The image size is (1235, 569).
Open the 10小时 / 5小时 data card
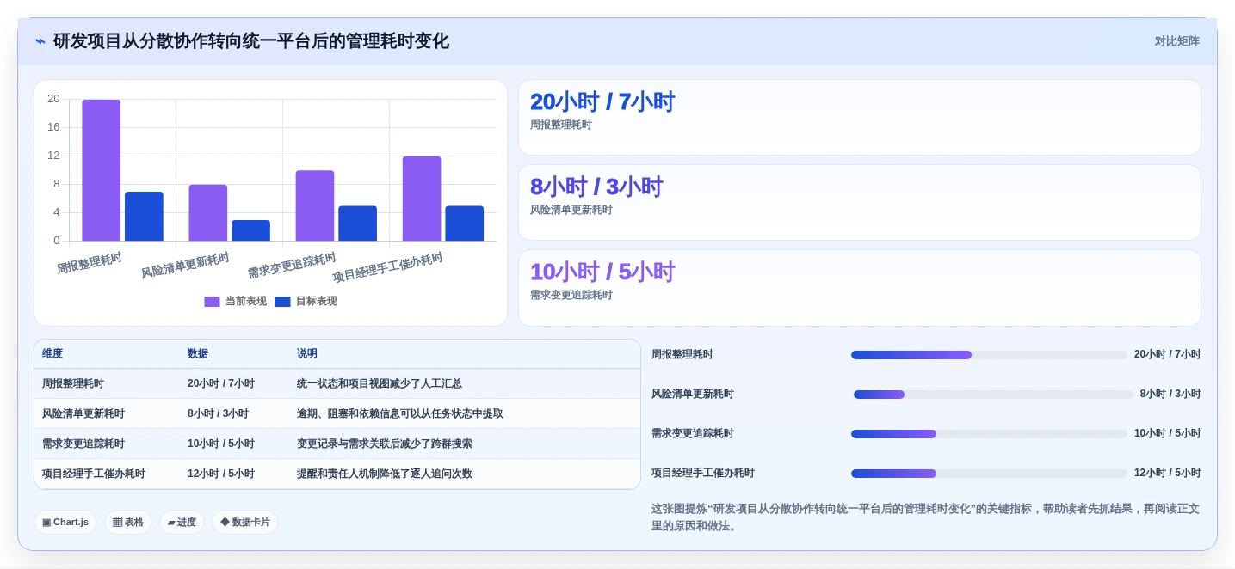(x=859, y=288)
